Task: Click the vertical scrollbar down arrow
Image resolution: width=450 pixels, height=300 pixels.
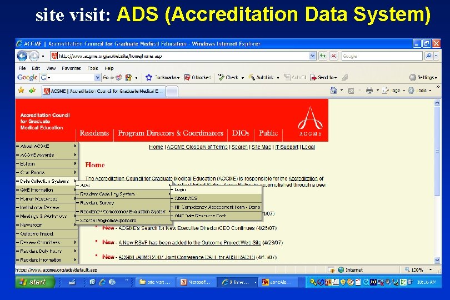Action: coord(437,260)
